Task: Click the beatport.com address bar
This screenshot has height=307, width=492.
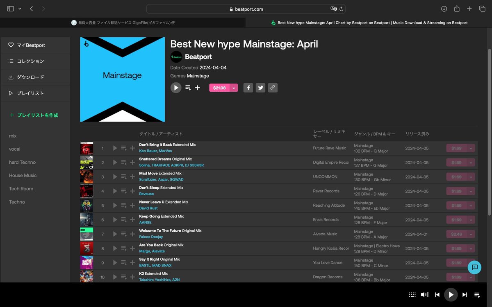Action: pyautogui.click(x=246, y=9)
